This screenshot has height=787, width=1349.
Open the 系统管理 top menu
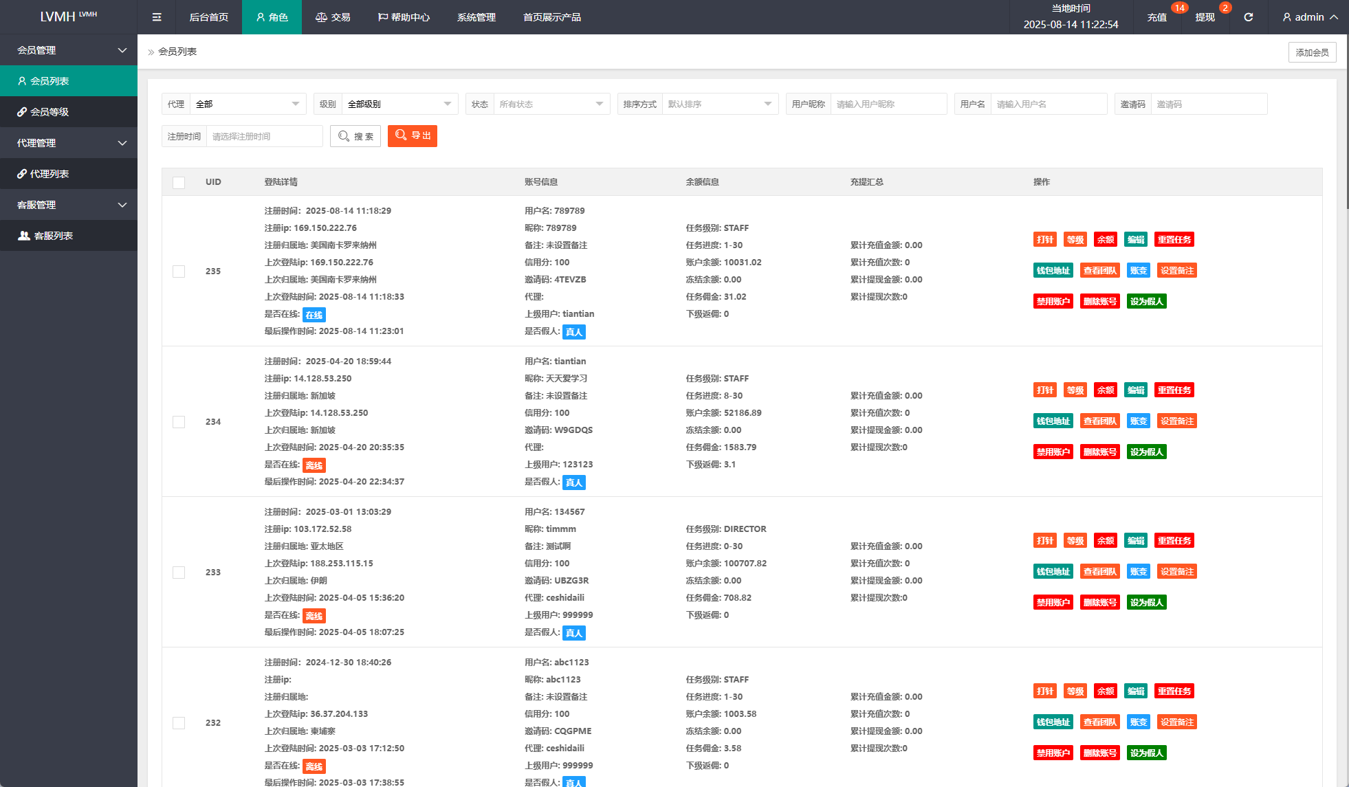click(476, 17)
